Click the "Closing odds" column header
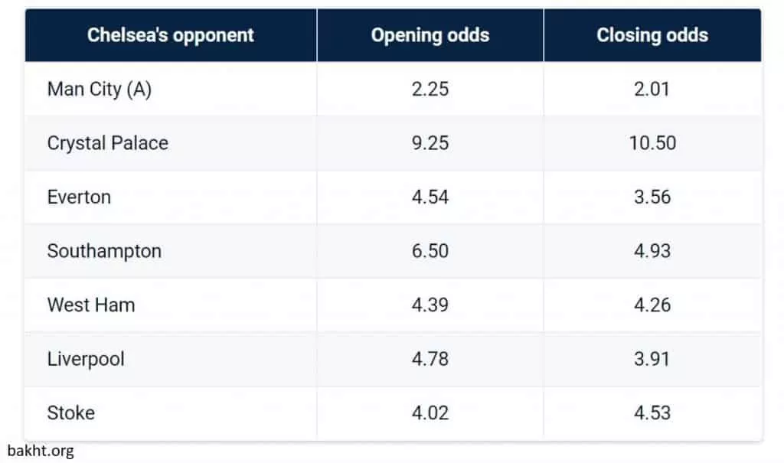784x463 pixels. 652,35
